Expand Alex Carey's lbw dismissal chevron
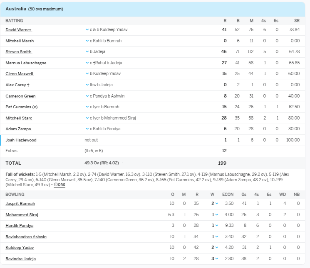 coord(87,85)
